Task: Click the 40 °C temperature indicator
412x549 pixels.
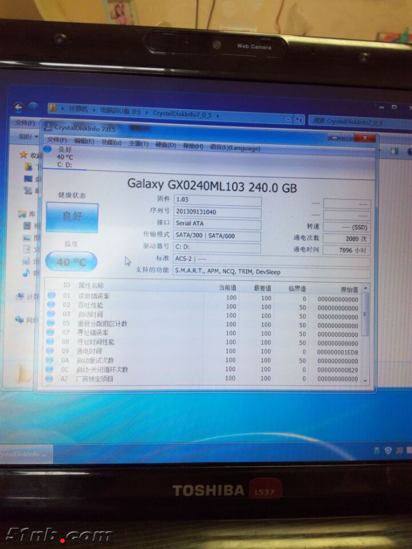Action: click(x=70, y=262)
